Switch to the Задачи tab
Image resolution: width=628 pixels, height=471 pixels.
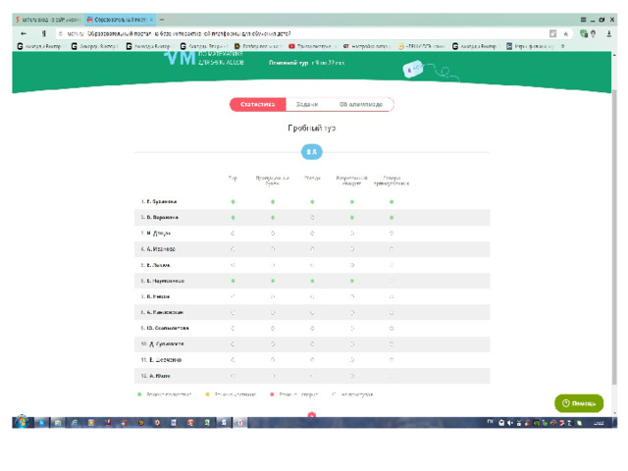307,105
